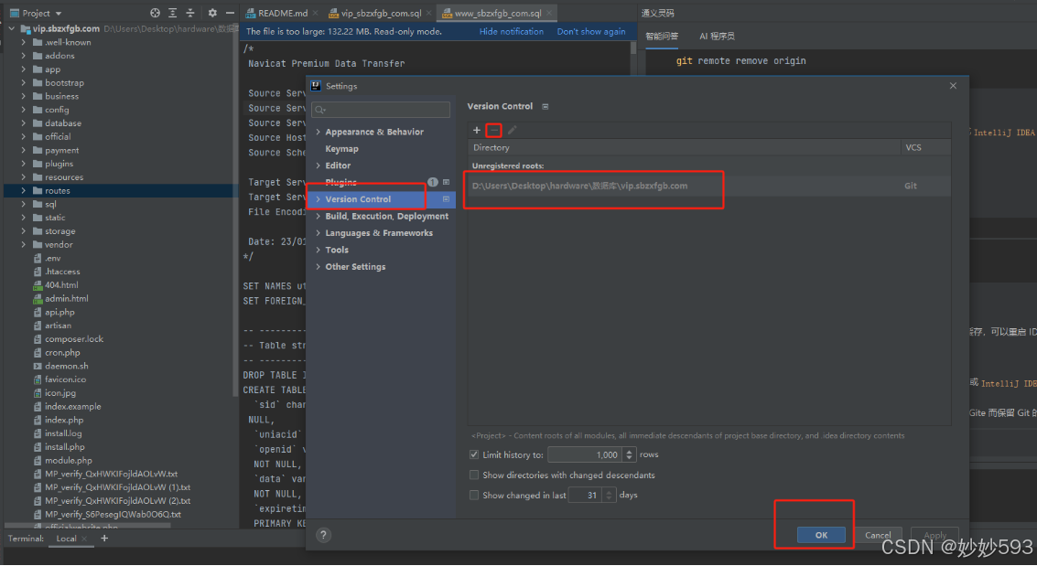The width and height of the screenshot is (1037, 566).
Task: Select composer.lock in the Project tree
Action: click(74, 339)
